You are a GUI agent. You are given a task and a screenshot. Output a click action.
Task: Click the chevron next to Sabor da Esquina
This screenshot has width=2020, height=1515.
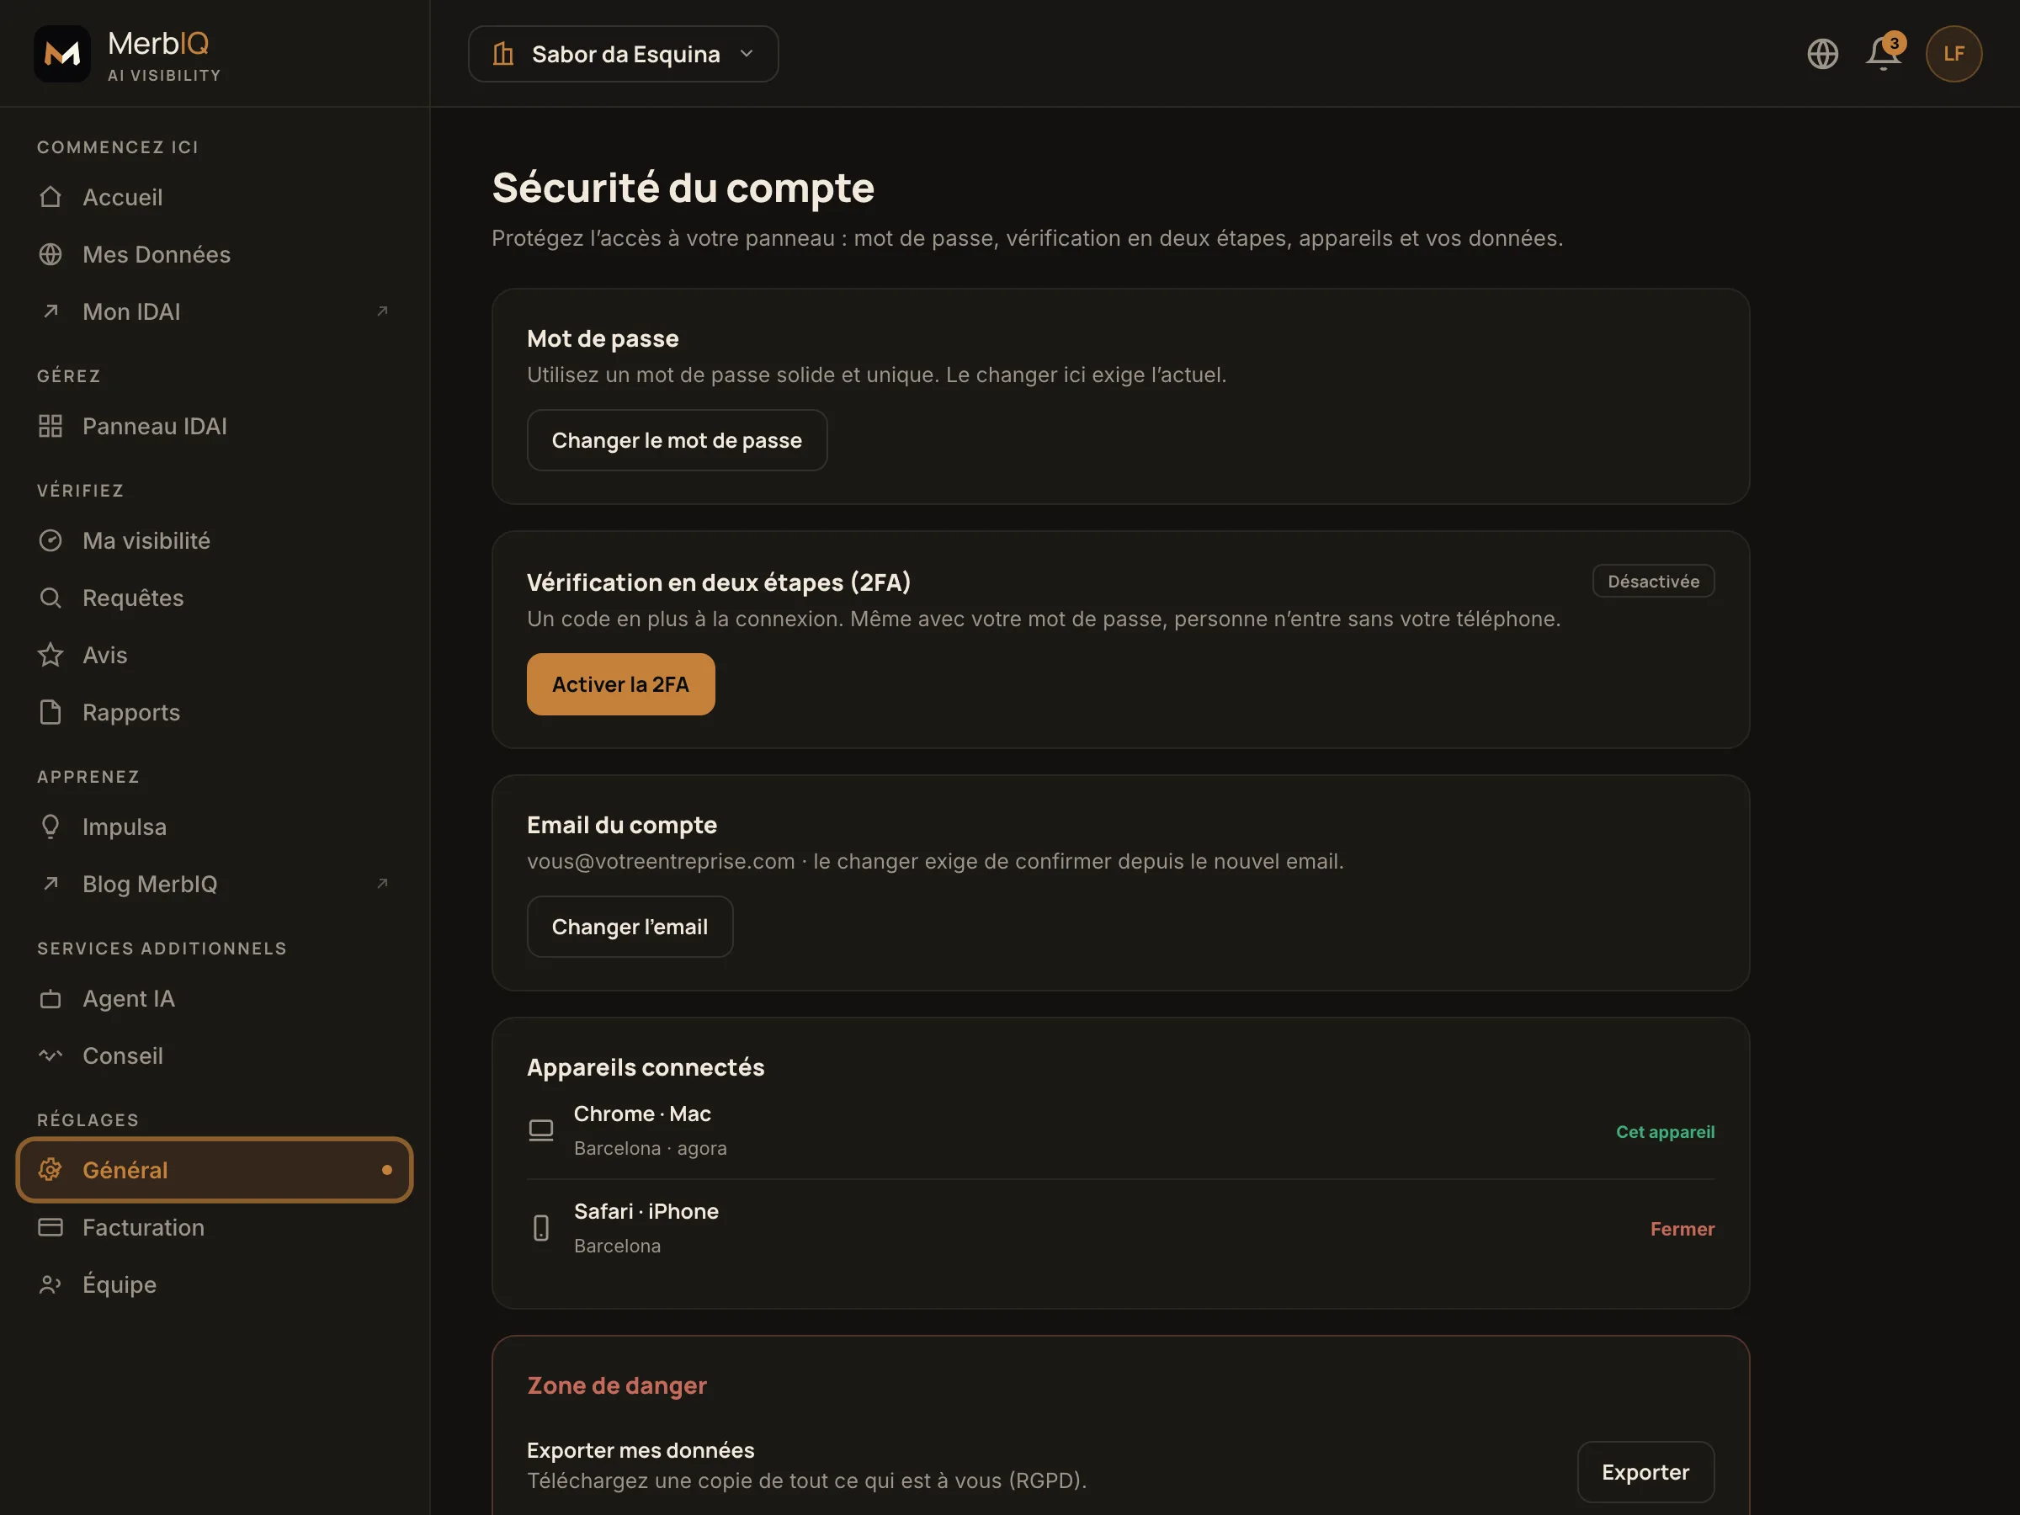746,54
